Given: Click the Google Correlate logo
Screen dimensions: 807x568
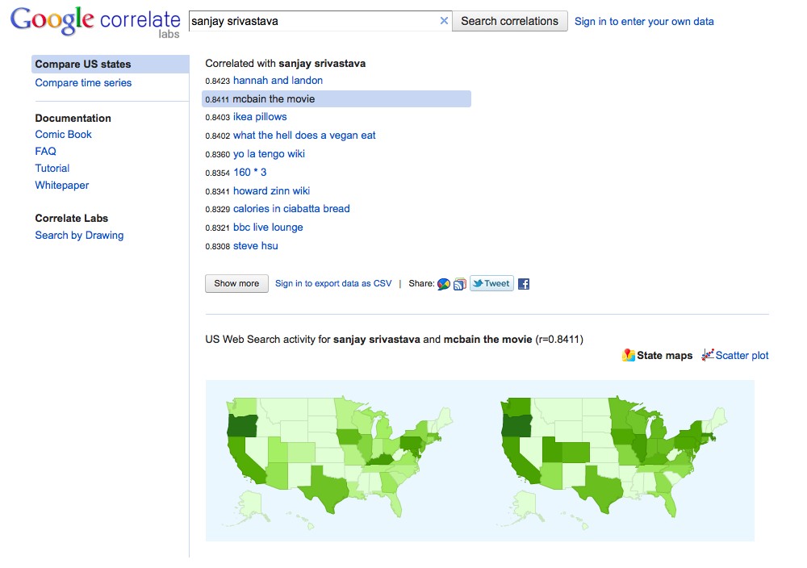Looking at the screenshot, I should [x=95, y=23].
